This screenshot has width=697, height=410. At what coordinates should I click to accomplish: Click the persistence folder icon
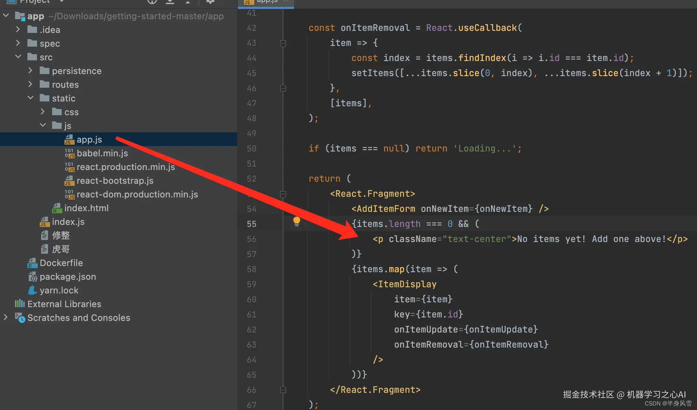point(45,71)
